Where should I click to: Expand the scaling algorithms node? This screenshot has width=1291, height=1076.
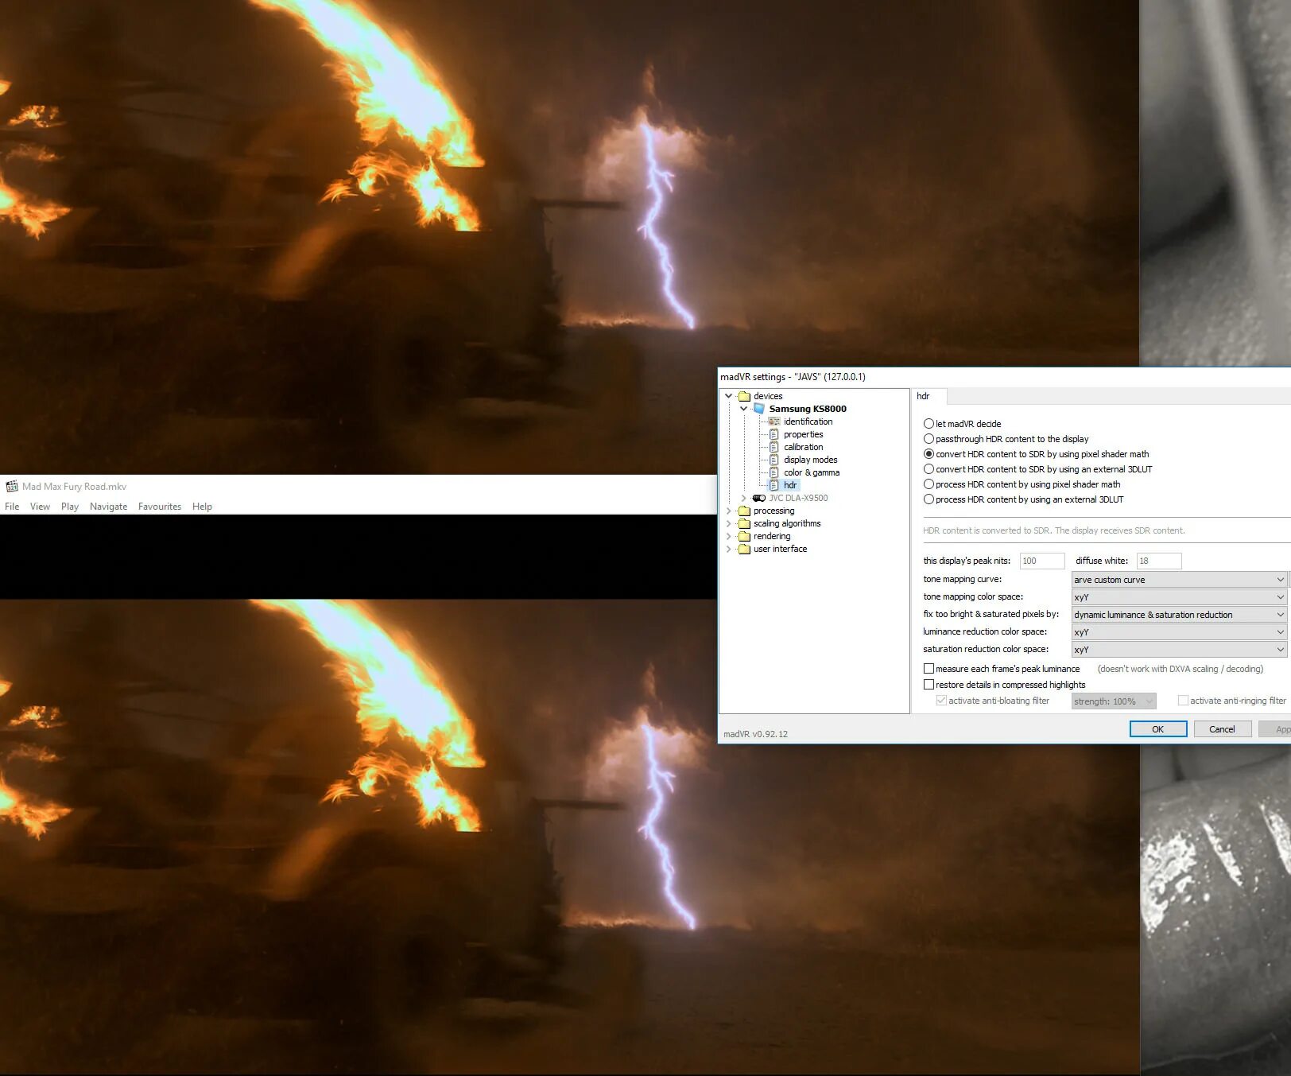click(x=729, y=523)
